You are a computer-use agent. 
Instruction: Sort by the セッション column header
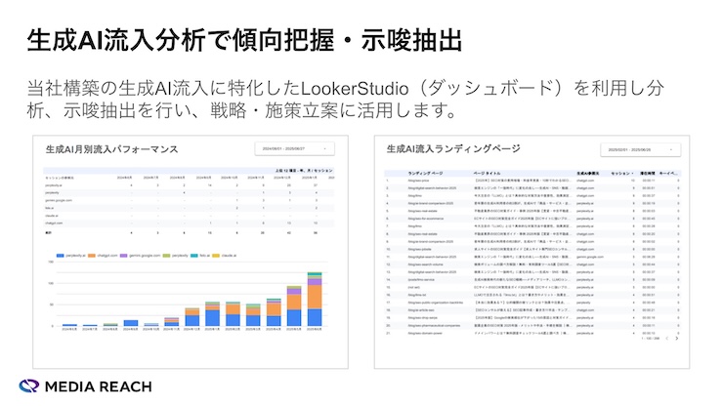622,174
